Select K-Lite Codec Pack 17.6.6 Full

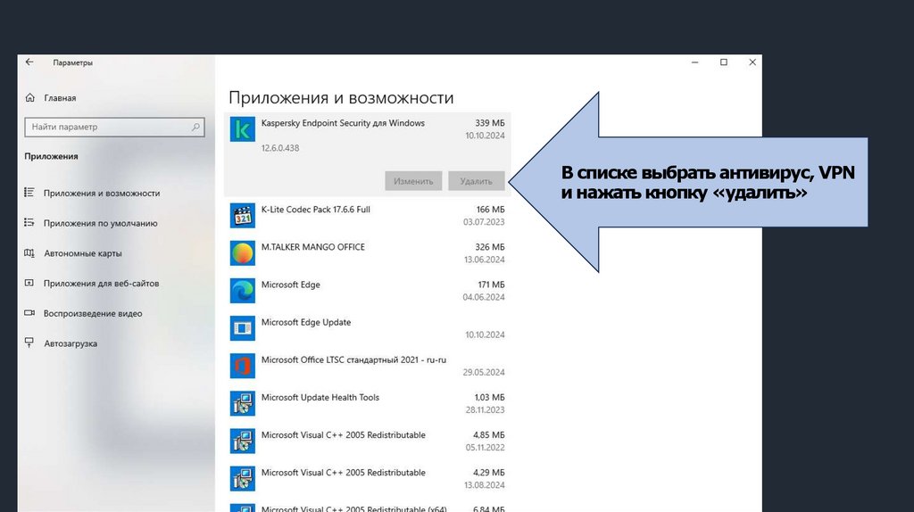(315, 210)
